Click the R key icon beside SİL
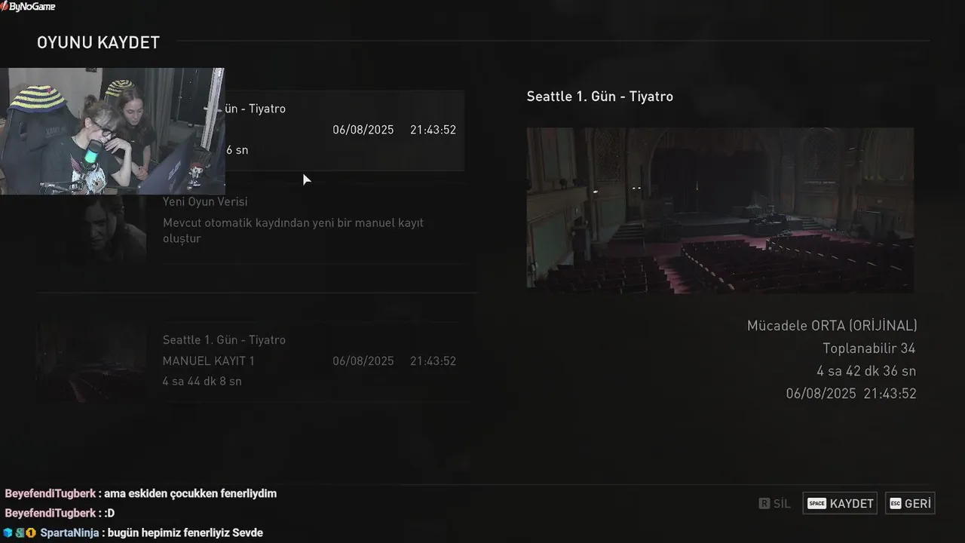The width and height of the screenshot is (965, 543). coord(764,504)
